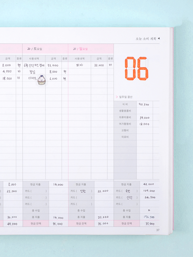Click the 일주일 결산 section title
The width and height of the screenshot is (193, 257).
pyautogui.click(x=126, y=97)
